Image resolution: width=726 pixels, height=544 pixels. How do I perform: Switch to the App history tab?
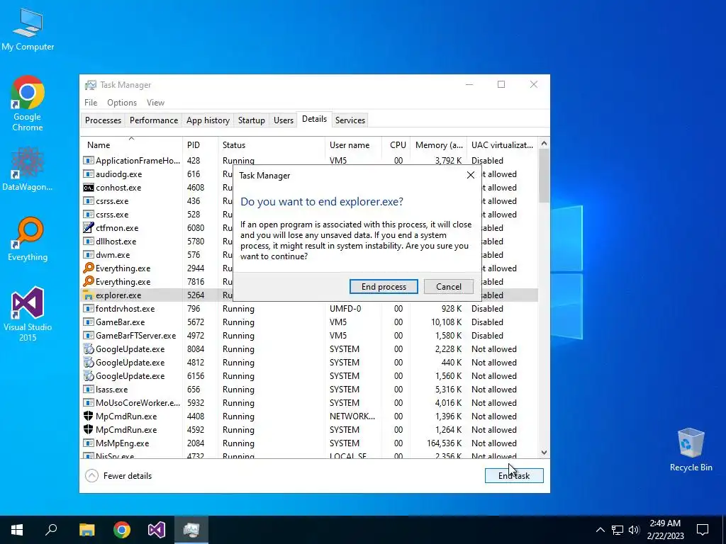click(208, 120)
